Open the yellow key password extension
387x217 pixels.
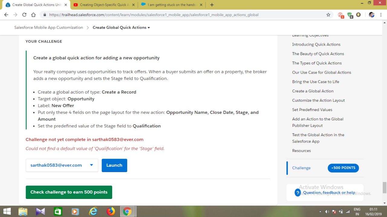coord(358,14)
